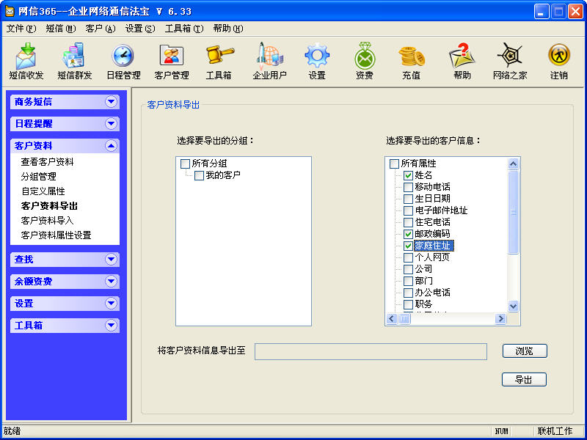Select 客户资料导出 in sidebar
The image size is (587, 440).
click(x=49, y=206)
